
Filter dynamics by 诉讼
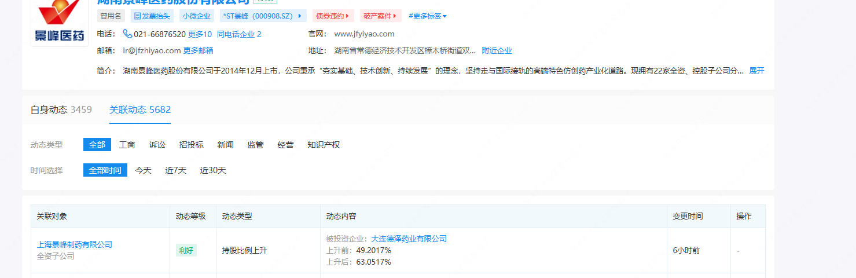click(157, 145)
